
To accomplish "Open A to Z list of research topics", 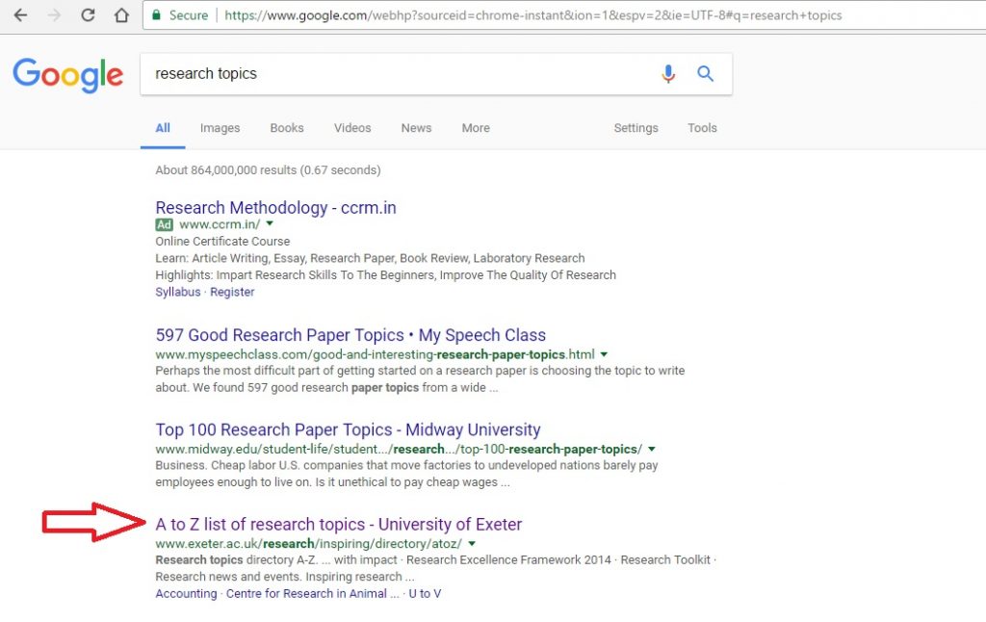I will (x=338, y=524).
